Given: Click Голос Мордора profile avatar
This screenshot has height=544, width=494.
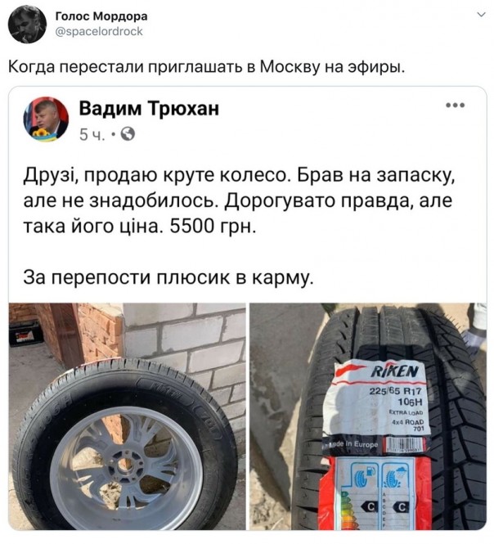Looking at the screenshot, I should 27,25.
